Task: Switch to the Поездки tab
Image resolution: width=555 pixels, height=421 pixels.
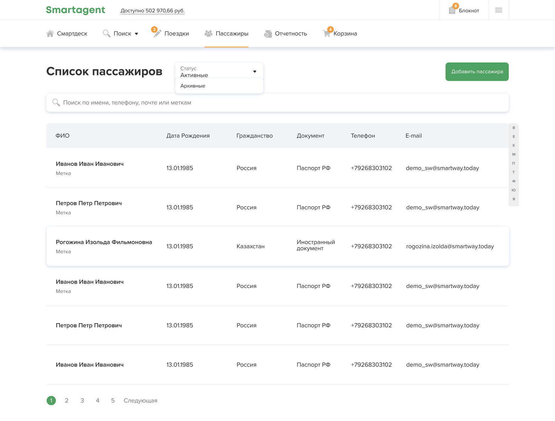Action: coord(176,34)
